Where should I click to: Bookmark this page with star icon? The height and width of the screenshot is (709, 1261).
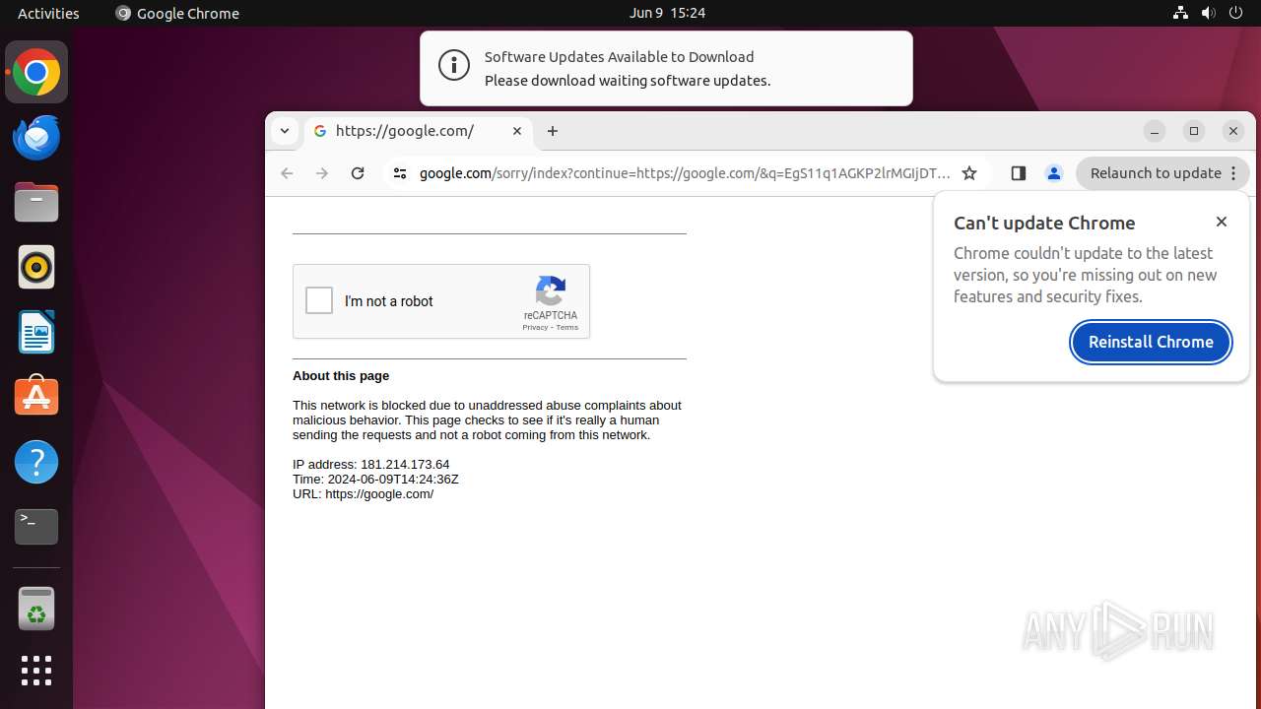[969, 173]
